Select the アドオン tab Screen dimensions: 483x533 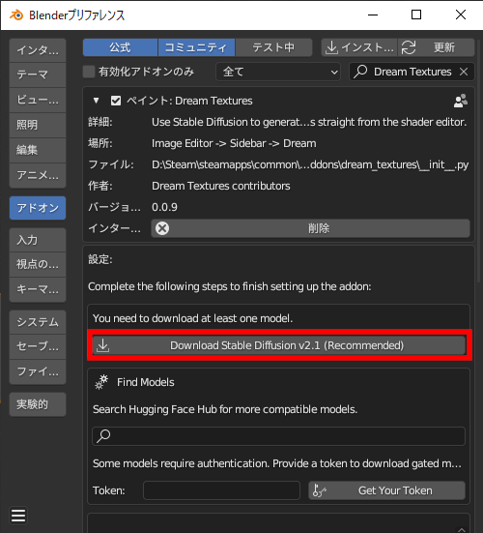(x=38, y=208)
